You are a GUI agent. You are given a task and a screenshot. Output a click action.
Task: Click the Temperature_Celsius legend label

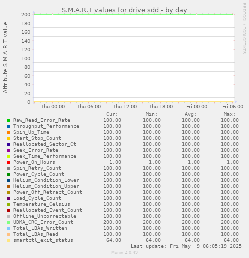tap(42, 204)
